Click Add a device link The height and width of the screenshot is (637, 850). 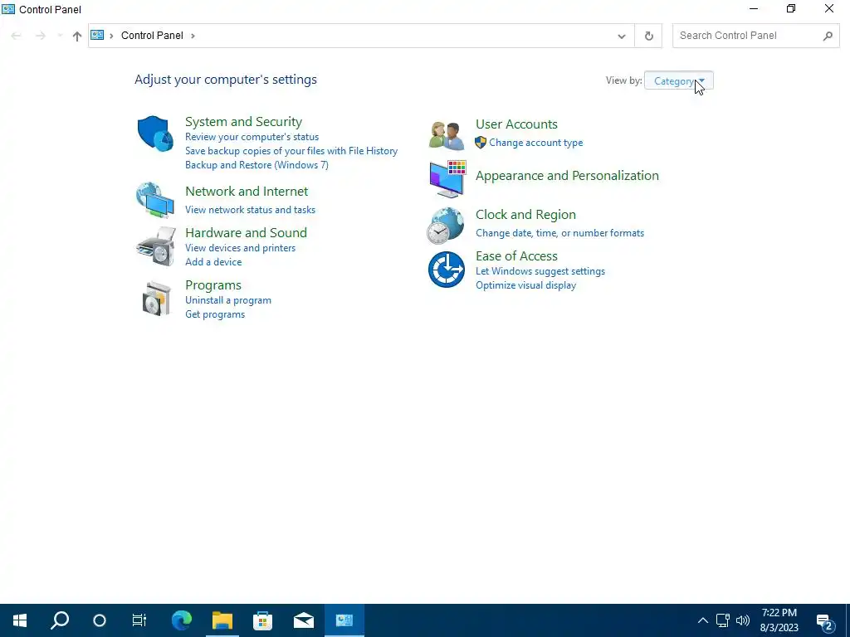(213, 261)
